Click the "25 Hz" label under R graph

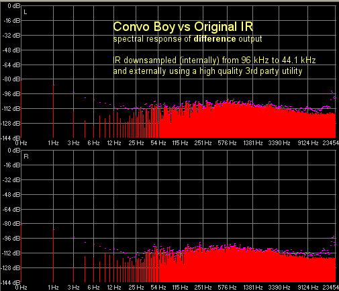click(136, 288)
